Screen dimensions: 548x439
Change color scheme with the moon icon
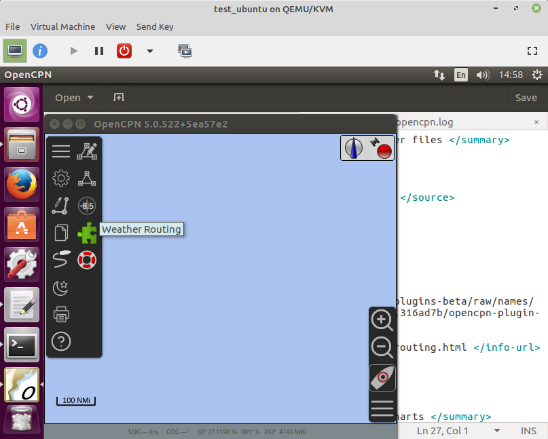point(60,288)
